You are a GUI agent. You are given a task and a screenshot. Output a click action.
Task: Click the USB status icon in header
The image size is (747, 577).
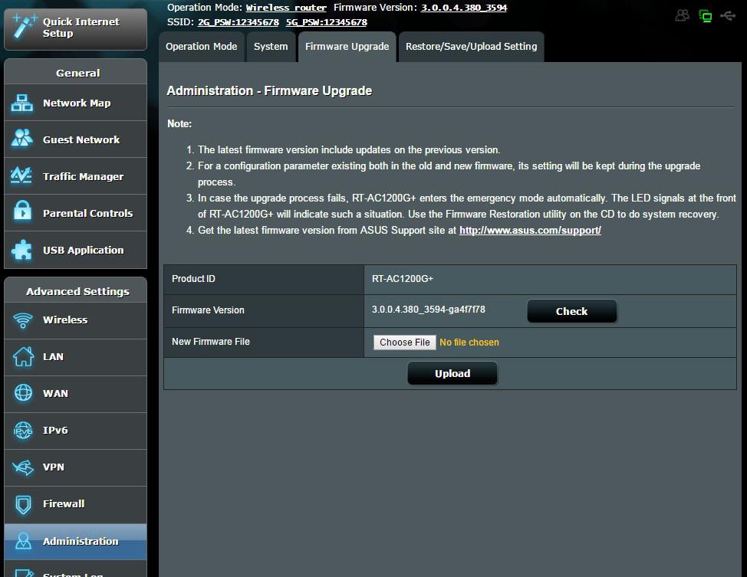tap(728, 16)
